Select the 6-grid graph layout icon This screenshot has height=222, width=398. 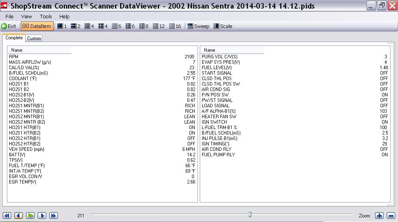coord(130,26)
